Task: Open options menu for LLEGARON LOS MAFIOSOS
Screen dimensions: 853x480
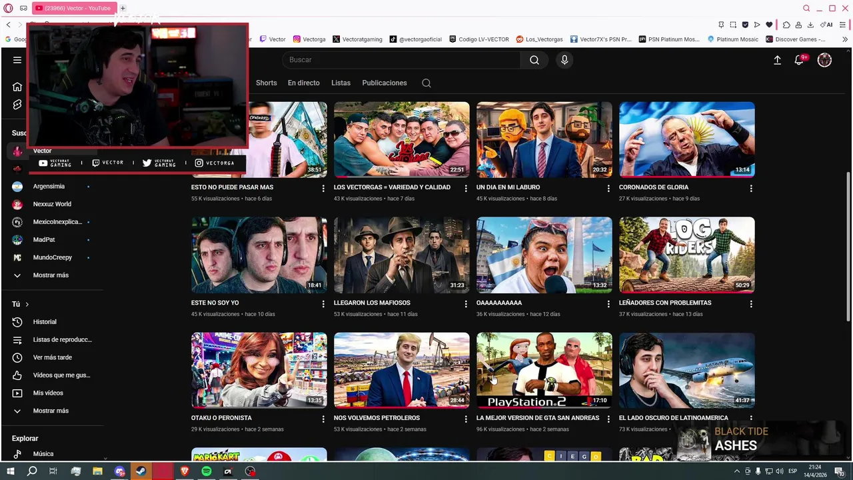Action: tap(466, 304)
